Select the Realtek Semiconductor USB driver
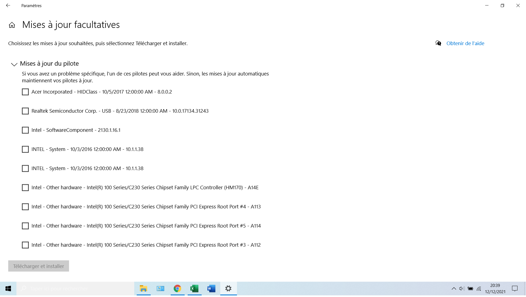 (x=25, y=111)
